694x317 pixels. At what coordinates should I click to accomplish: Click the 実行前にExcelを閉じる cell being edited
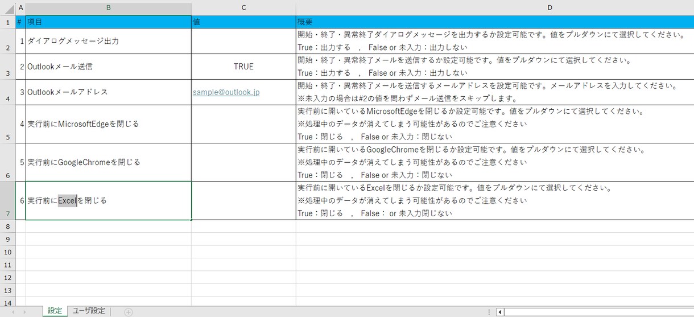coord(109,200)
